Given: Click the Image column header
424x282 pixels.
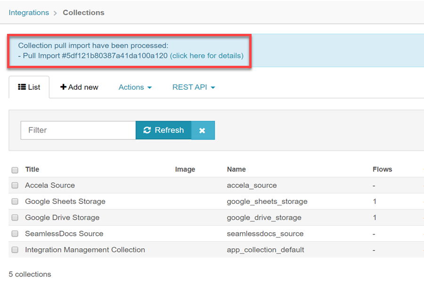Looking at the screenshot, I should 185,169.
